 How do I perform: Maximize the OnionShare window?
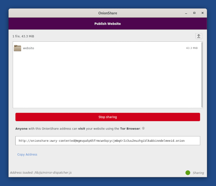(194, 13)
